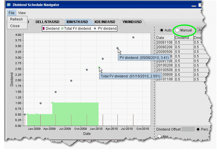217x154 pixels.
Task: Choose Refresh from the File menu
Action: (x=16, y=19)
